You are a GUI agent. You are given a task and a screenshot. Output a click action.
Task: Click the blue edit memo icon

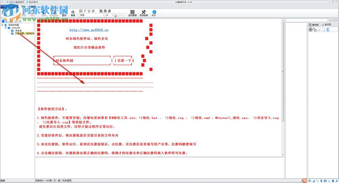click(x=328, y=29)
